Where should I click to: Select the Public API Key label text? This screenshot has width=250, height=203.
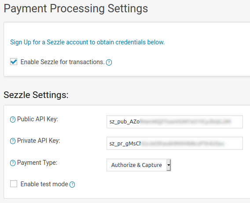pyautogui.click(x=37, y=119)
